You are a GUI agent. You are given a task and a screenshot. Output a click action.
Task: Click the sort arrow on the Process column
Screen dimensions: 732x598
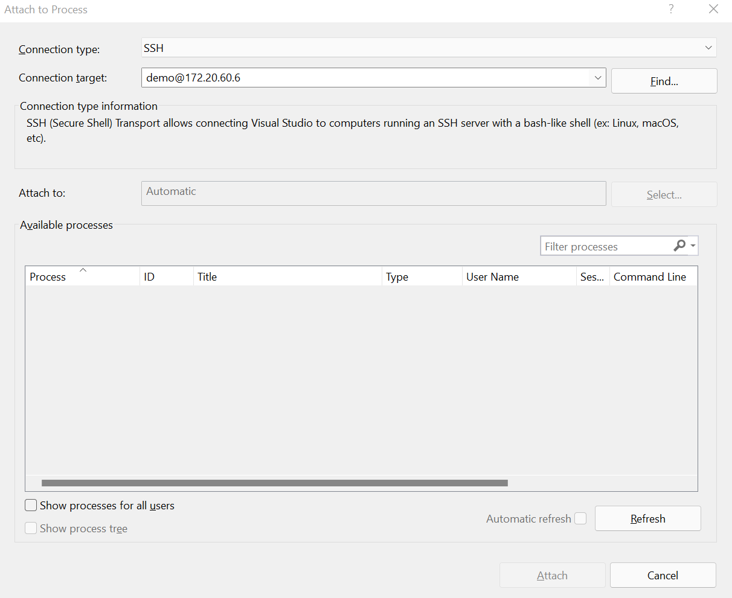click(83, 270)
